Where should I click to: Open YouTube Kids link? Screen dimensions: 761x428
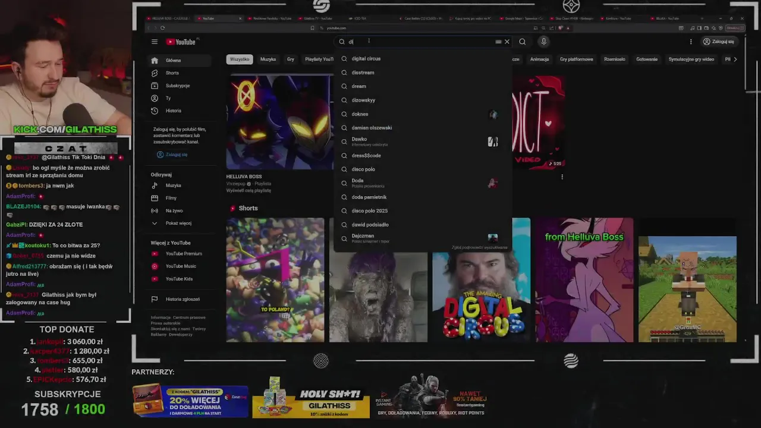pyautogui.click(x=179, y=279)
